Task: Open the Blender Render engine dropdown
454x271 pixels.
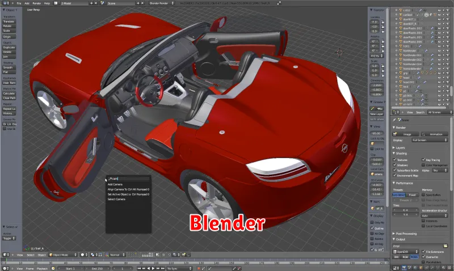Action: click(x=161, y=3)
